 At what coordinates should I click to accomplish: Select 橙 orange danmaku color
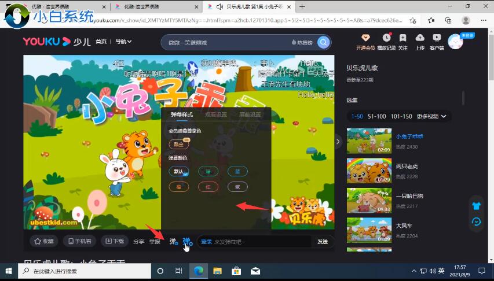pos(178,187)
